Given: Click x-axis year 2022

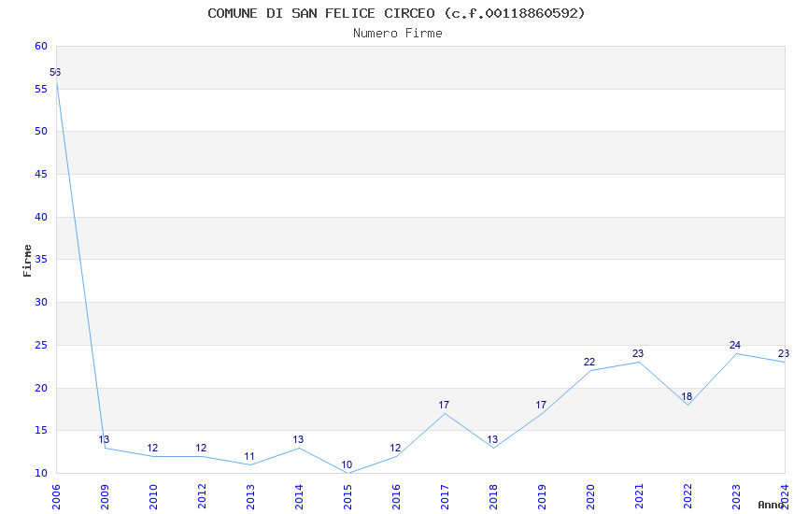Looking at the screenshot, I should [x=688, y=497].
